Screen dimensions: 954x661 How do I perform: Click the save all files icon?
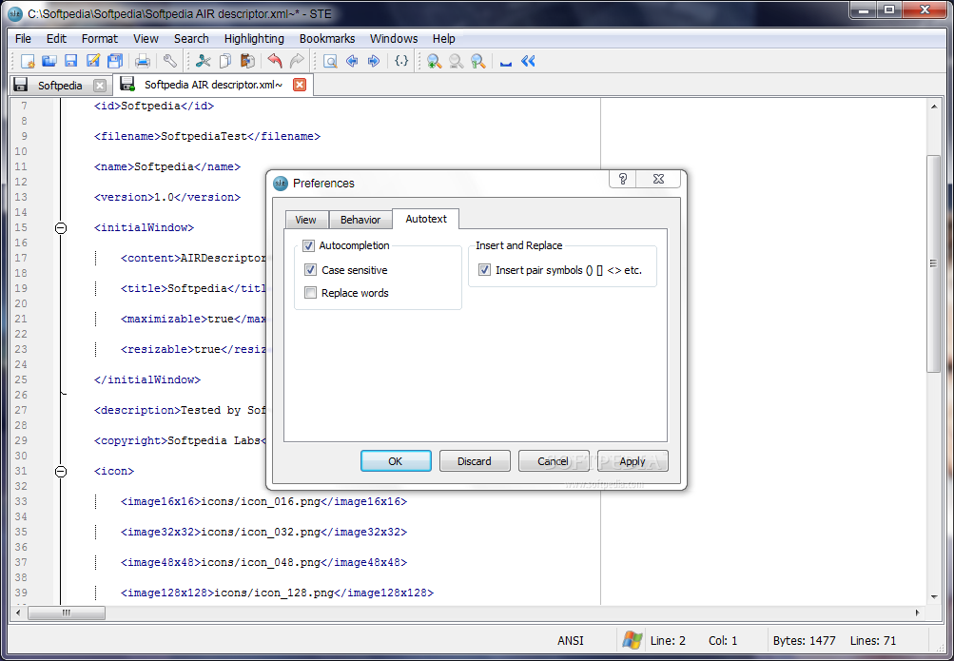pyautogui.click(x=114, y=61)
